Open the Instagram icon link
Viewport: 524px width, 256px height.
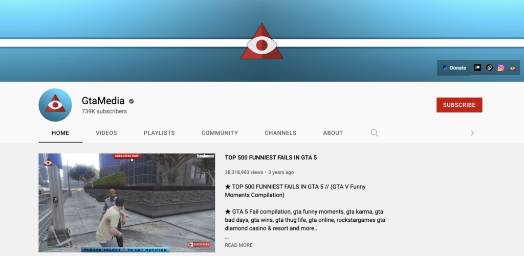point(501,68)
